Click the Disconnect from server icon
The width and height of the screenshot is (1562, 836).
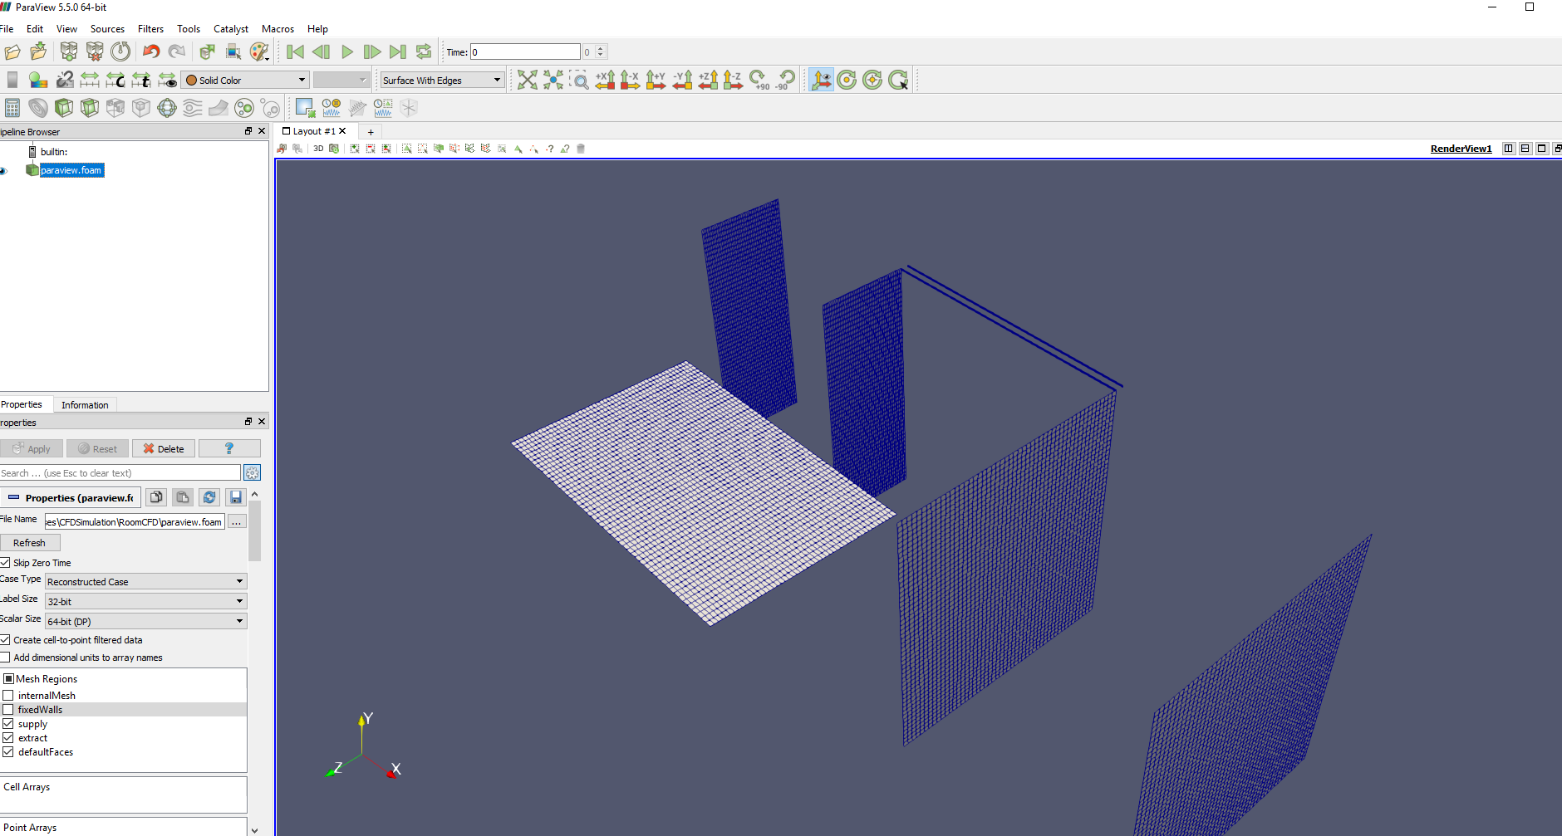click(x=95, y=52)
